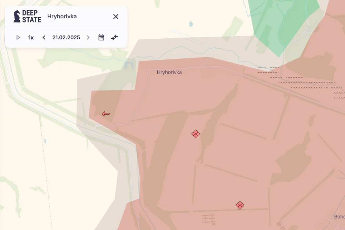The width and height of the screenshot is (345, 230).
Task: Click the Hryhorivka title in the panel
Action: point(62,17)
